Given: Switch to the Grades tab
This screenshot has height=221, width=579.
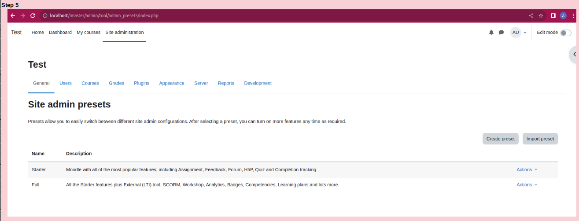Looking at the screenshot, I should [117, 83].
